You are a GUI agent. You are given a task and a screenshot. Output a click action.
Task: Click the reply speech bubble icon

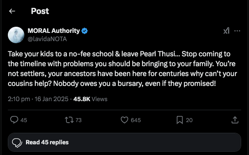pyautogui.click(x=14, y=120)
